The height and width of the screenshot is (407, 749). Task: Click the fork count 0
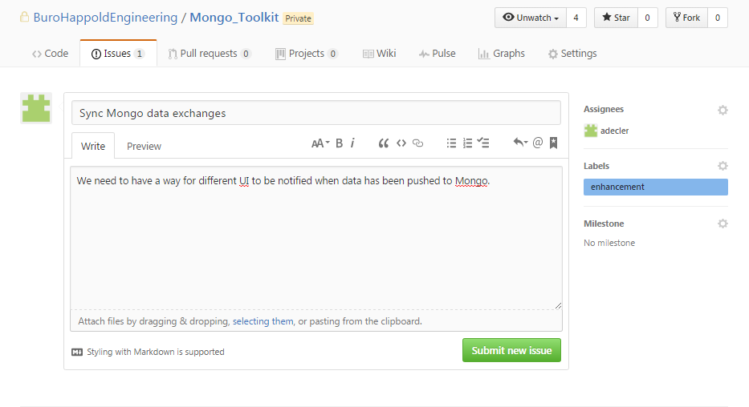[718, 18]
